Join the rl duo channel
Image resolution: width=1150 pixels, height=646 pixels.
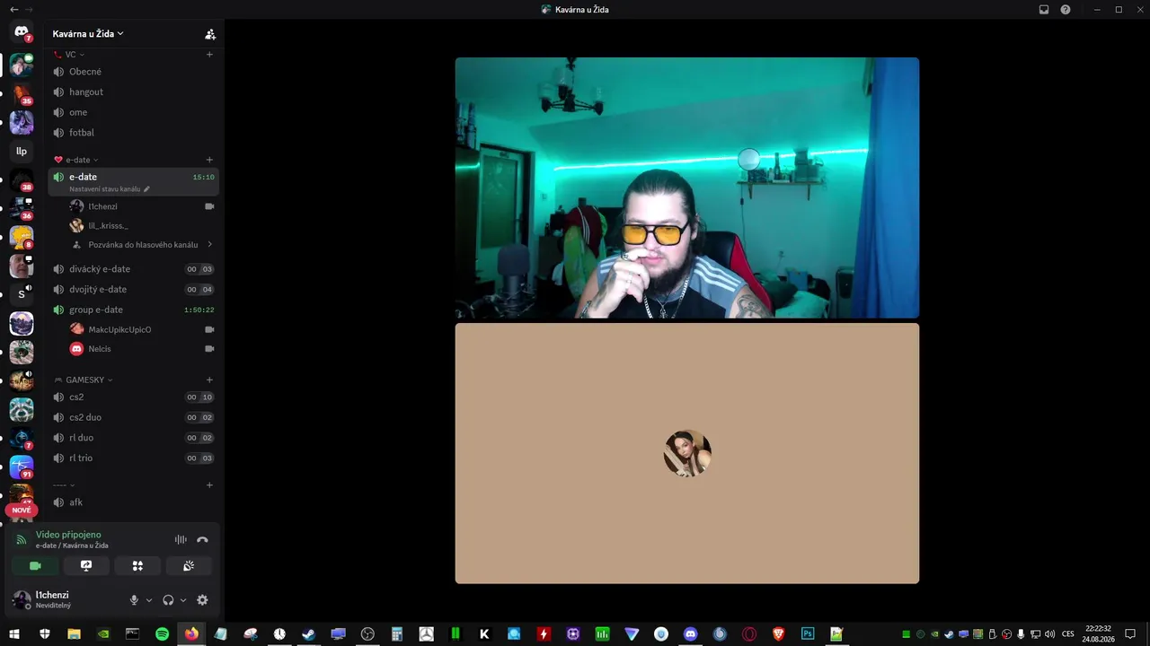click(x=133, y=438)
